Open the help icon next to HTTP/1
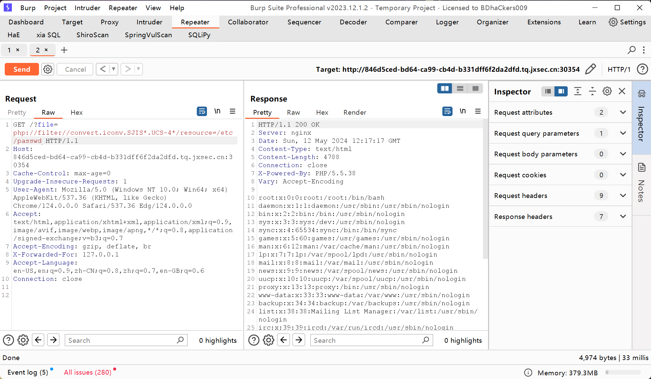 click(642, 69)
